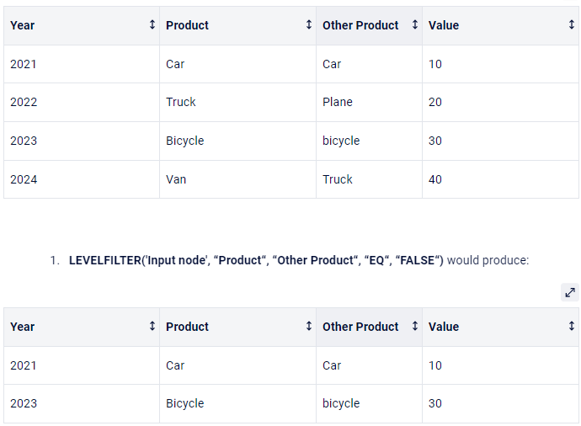Sort top table by Year column icon
This screenshot has width=581, height=426.
152,24
